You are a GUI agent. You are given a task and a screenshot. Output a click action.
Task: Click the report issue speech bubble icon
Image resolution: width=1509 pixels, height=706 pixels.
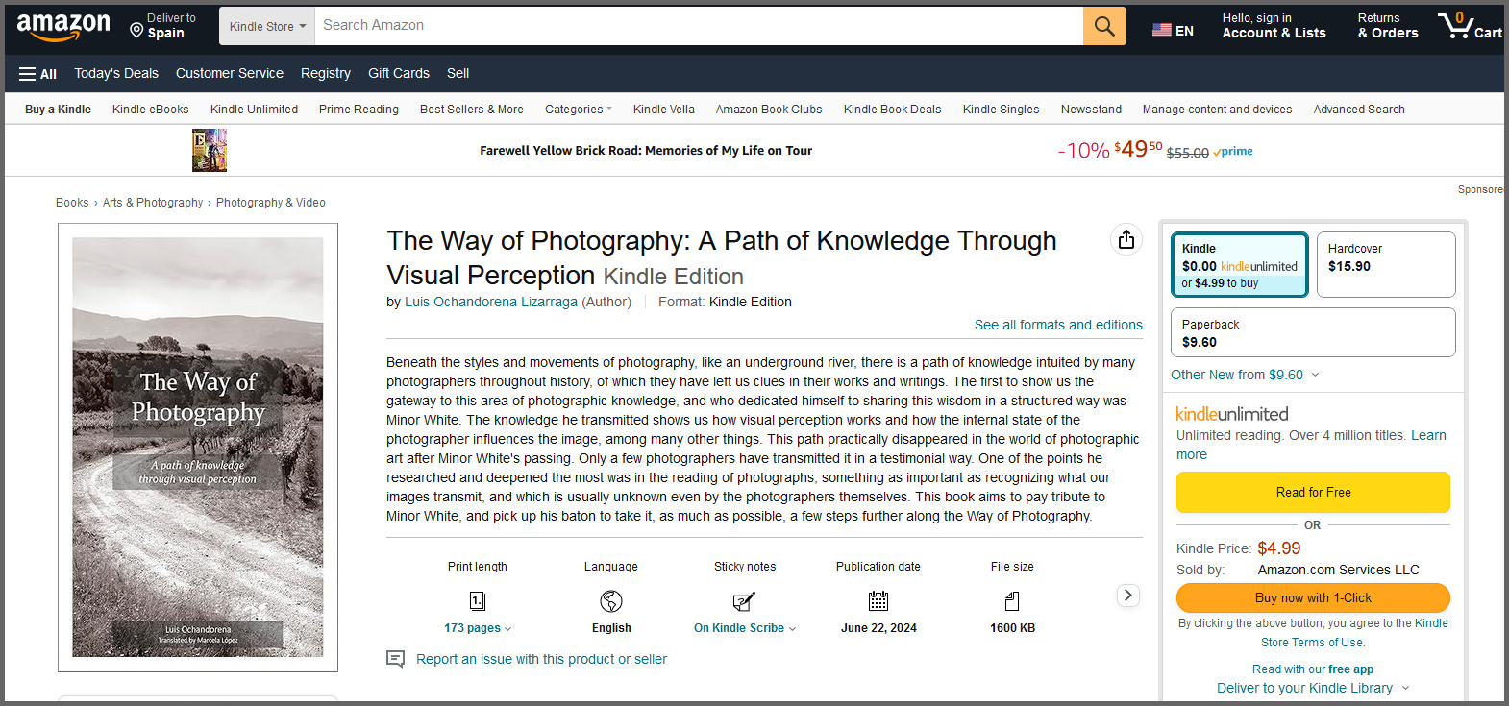pos(395,659)
